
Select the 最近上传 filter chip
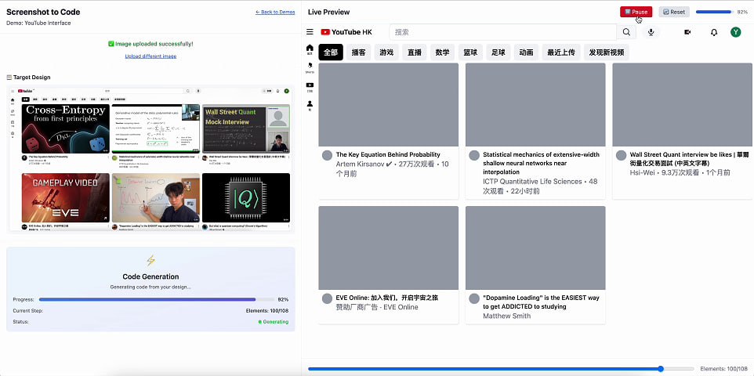(560, 52)
